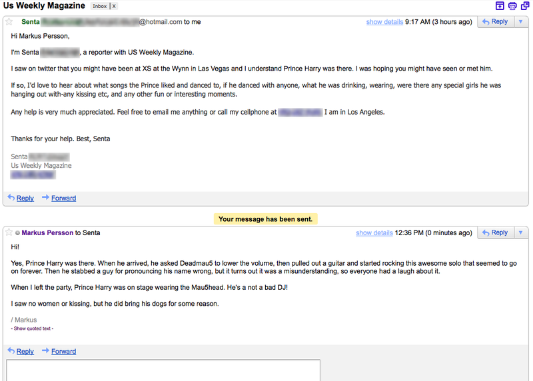The width and height of the screenshot is (533, 381).
Task: Click Reply button on Markus's message header
Action: (x=495, y=233)
